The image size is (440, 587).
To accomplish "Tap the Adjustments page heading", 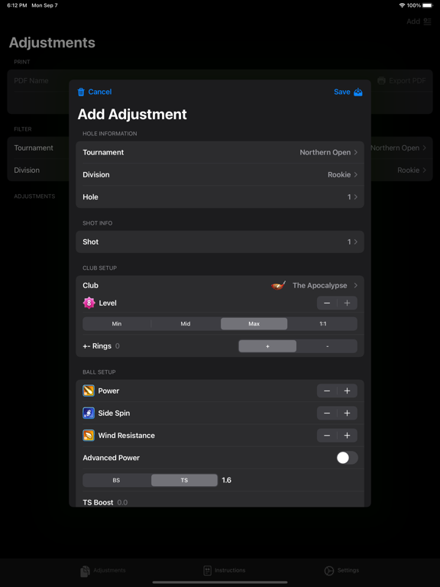I will pyautogui.click(x=52, y=43).
